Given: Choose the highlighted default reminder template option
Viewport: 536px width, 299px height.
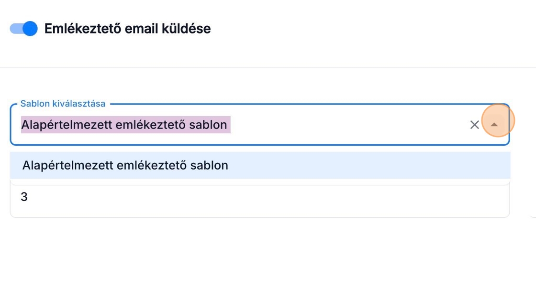Looking at the screenshot, I should click(125, 165).
